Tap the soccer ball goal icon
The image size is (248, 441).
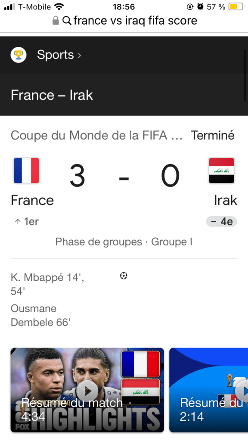tap(124, 276)
